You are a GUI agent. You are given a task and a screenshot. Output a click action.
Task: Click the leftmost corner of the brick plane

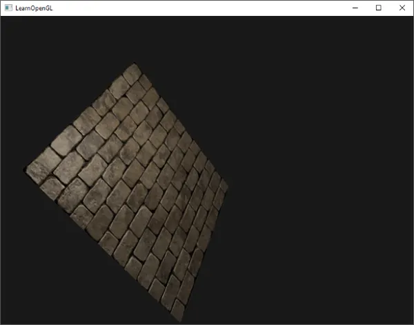(25, 169)
